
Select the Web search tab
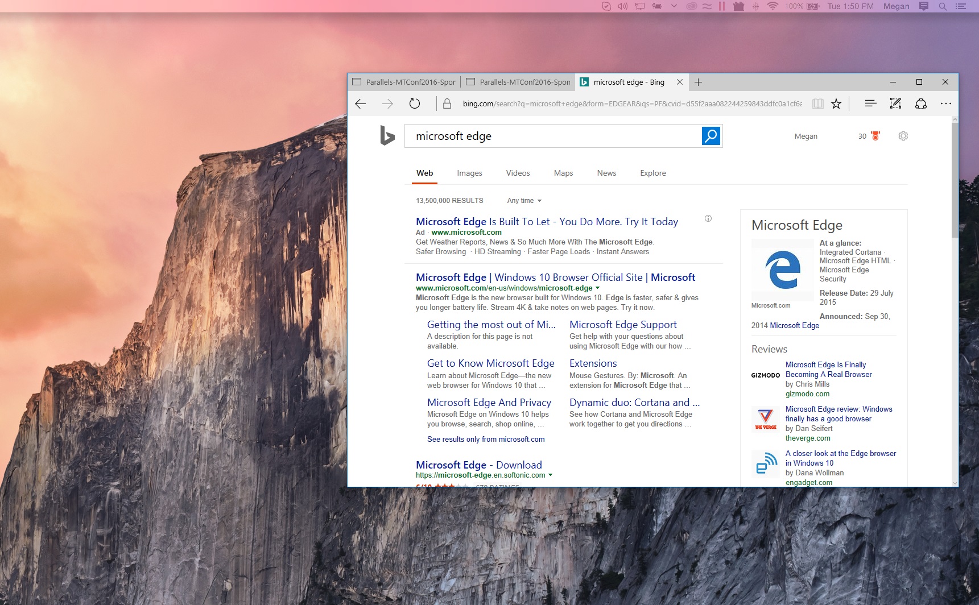424,173
